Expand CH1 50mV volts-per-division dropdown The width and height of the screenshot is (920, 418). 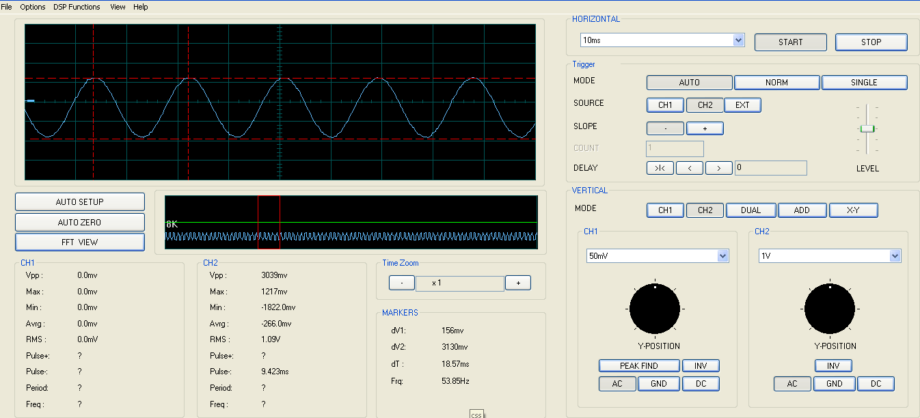723,256
